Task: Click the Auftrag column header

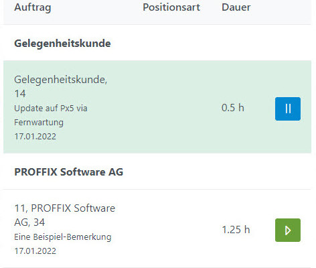Action: (33, 7)
